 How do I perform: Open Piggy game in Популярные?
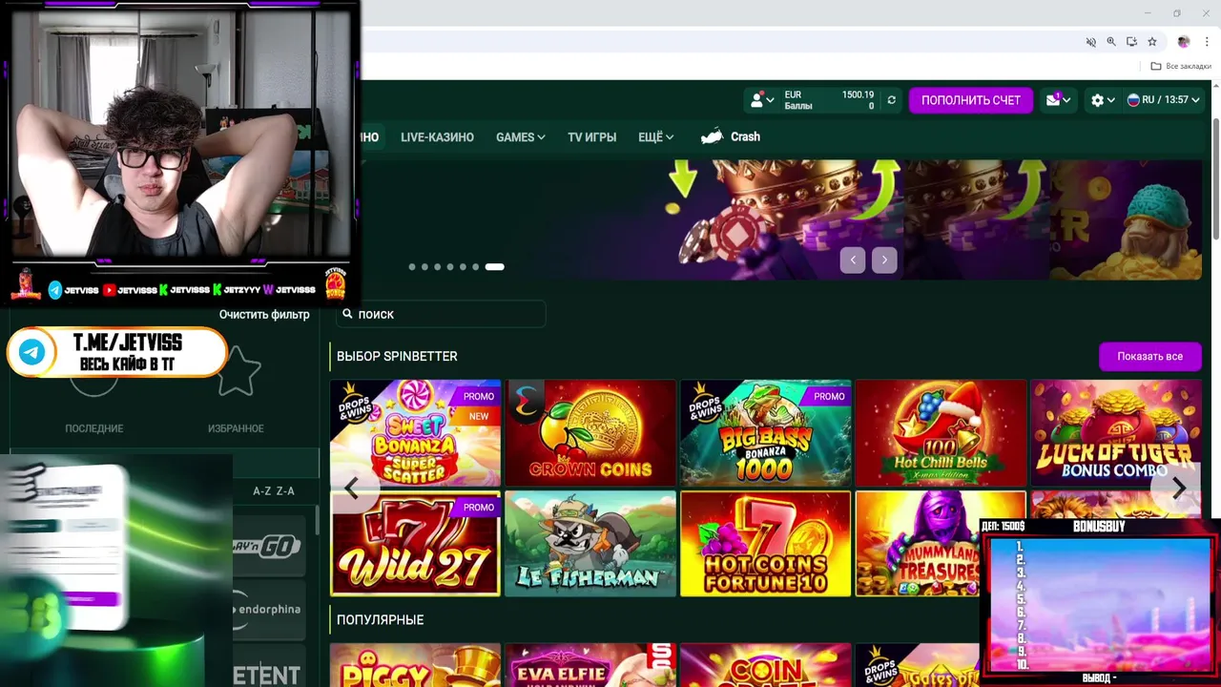tap(415, 665)
